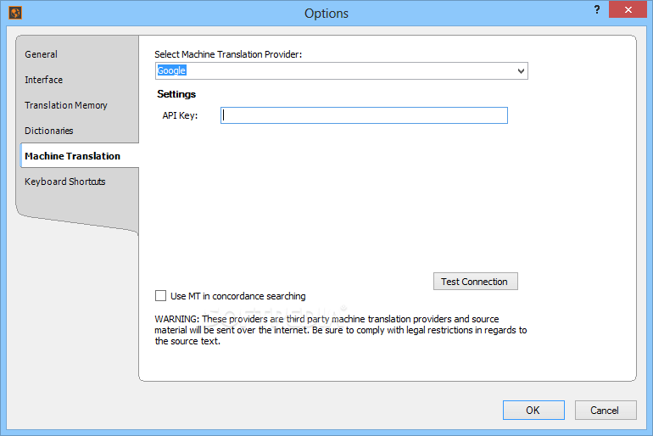The width and height of the screenshot is (653, 436).
Task: Close the Options dialog window
Action: (x=628, y=10)
